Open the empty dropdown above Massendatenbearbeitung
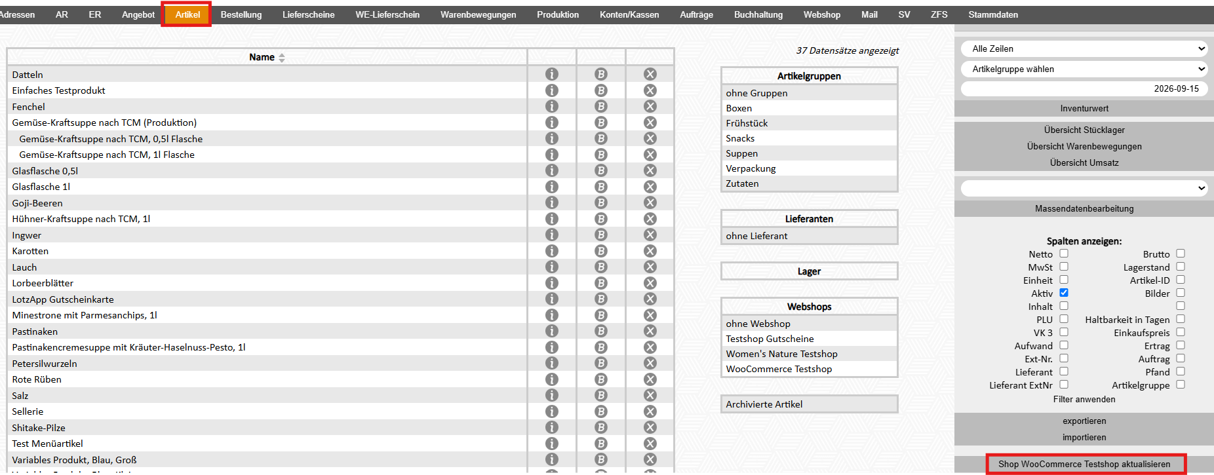This screenshot has width=1214, height=475. click(1084, 188)
